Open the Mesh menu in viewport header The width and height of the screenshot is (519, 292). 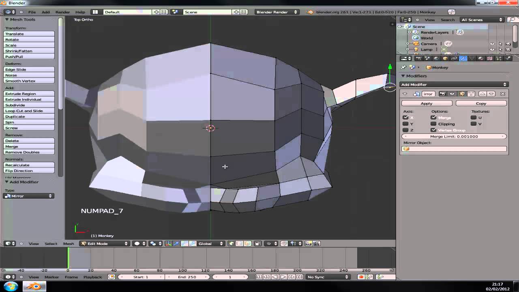pyautogui.click(x=69, y=243)
